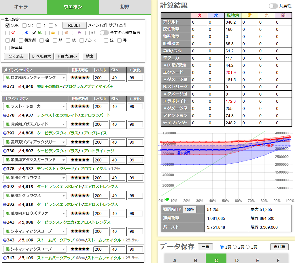Click the blue HP icon next to 330

(x=5, y=151)
